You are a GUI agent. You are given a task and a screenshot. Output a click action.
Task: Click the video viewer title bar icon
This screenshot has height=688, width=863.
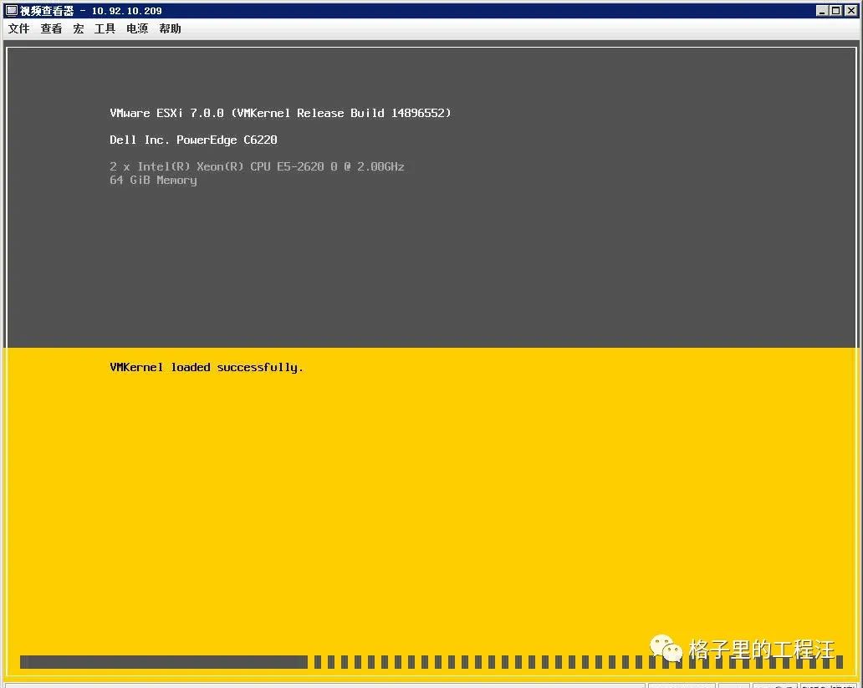click(12, 11)
